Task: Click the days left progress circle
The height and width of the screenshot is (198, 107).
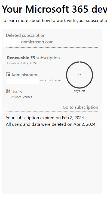Action: point(80,75)
